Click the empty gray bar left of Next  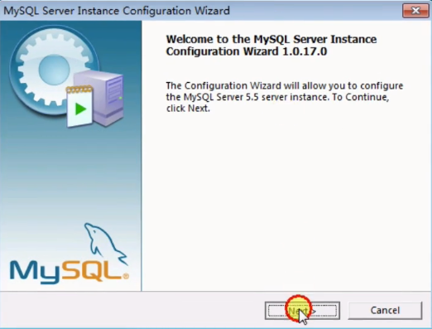132,311
